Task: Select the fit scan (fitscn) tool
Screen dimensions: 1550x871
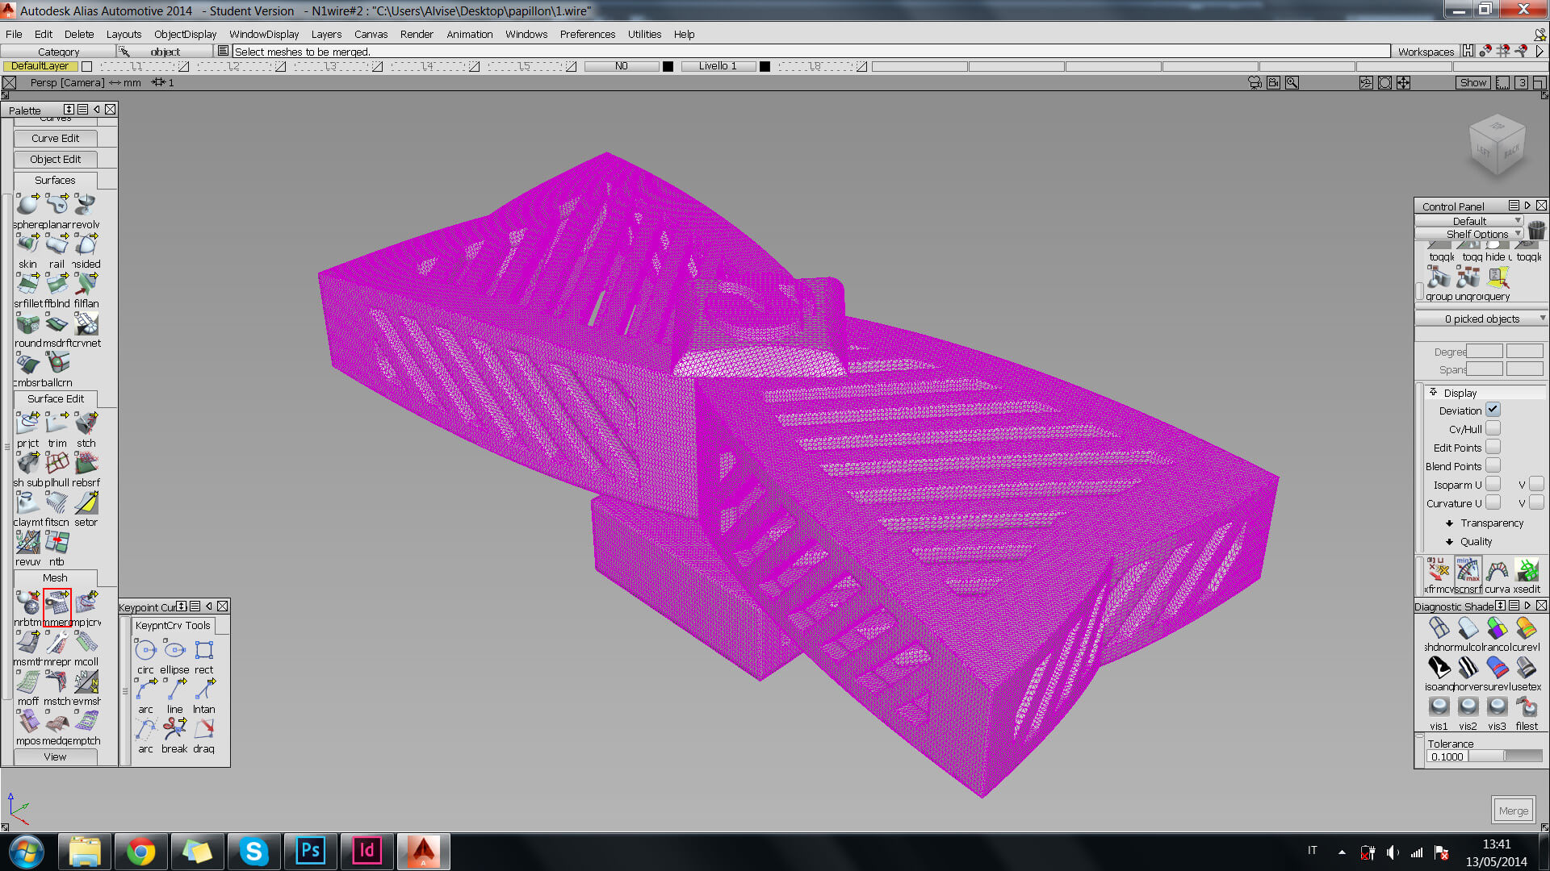Action: coord(57,502)
